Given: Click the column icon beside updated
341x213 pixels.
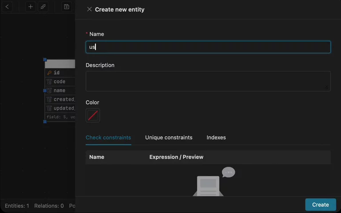Looking at the screenshot, I should [49, 108].
